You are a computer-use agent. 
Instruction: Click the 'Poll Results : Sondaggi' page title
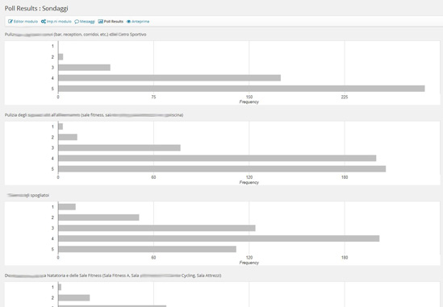[36, 9]
